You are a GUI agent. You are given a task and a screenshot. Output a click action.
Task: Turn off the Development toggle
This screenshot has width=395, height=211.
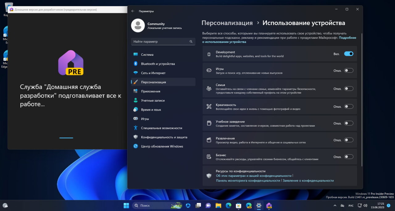coord(349,54)
